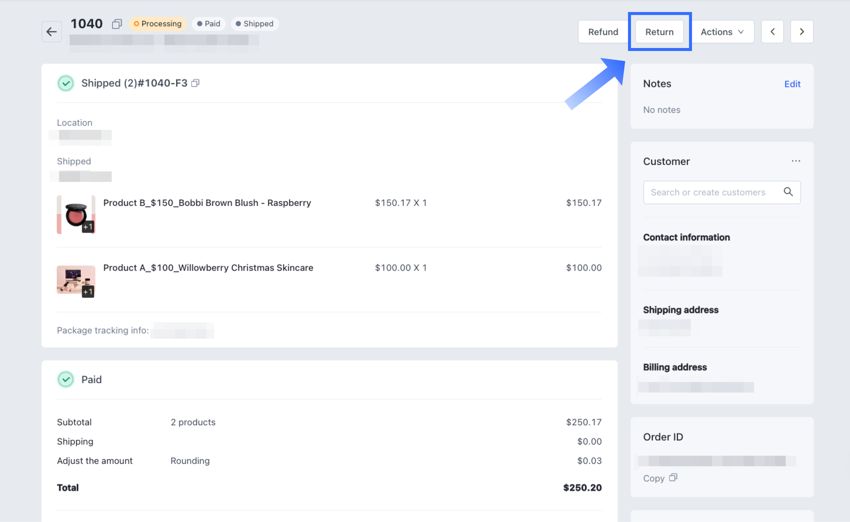Screen dimensions: 850x522
Task: Select Product B Bobbi Brown Blush name
Action: (207, 203)
